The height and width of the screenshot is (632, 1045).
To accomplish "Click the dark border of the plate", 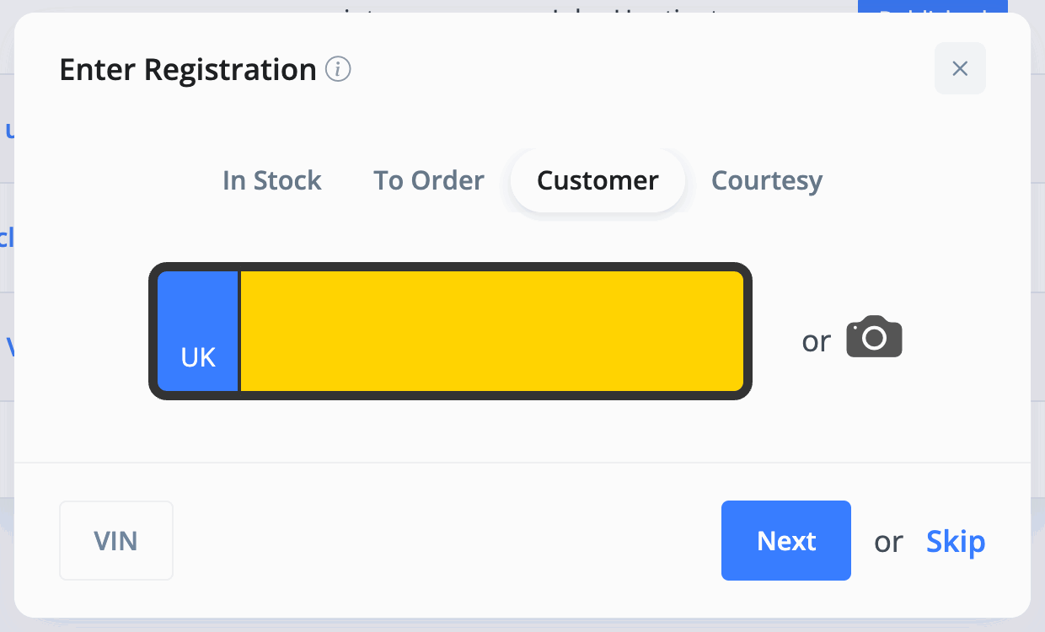I will [450, 267].
